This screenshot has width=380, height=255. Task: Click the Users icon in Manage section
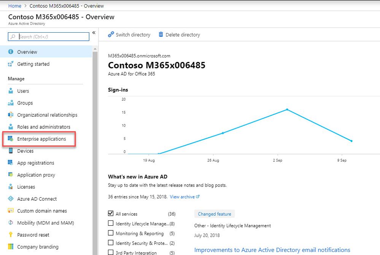[11, 91]
